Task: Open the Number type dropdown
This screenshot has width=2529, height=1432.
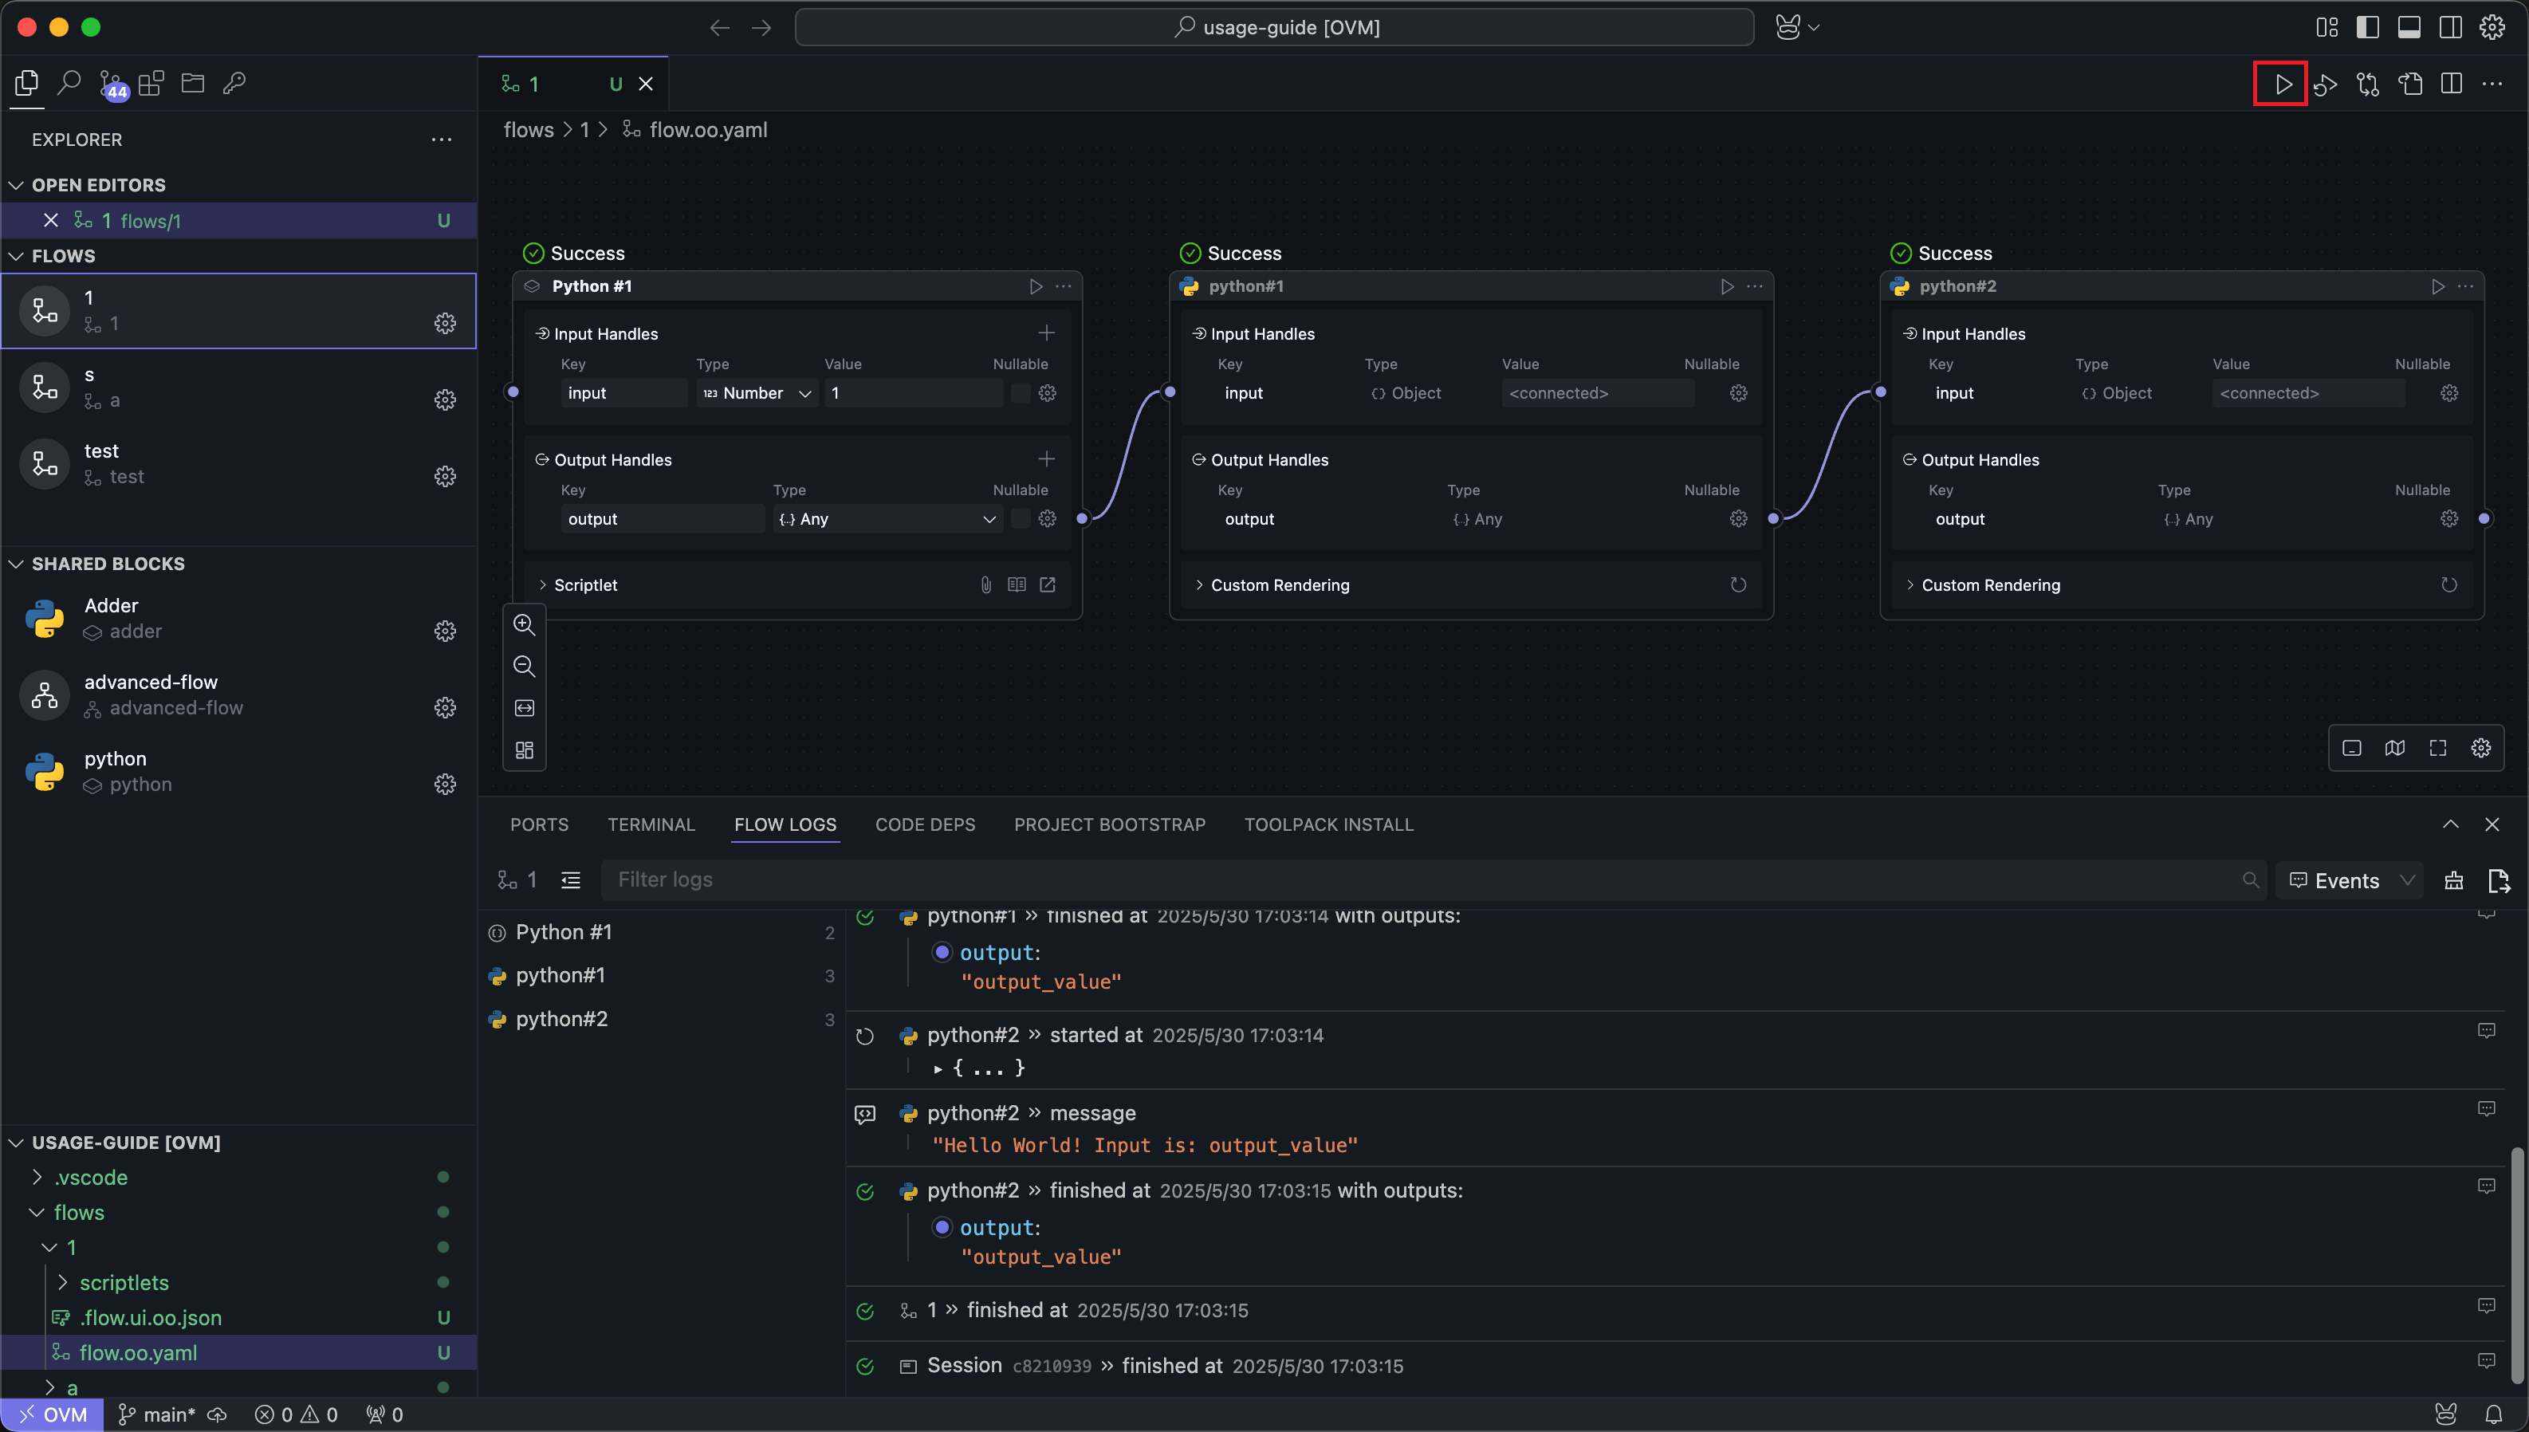Action: (758, 393)
